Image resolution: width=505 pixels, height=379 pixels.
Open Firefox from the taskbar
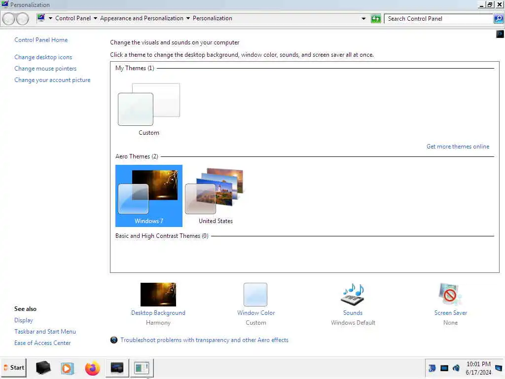(x=92, y=368)
